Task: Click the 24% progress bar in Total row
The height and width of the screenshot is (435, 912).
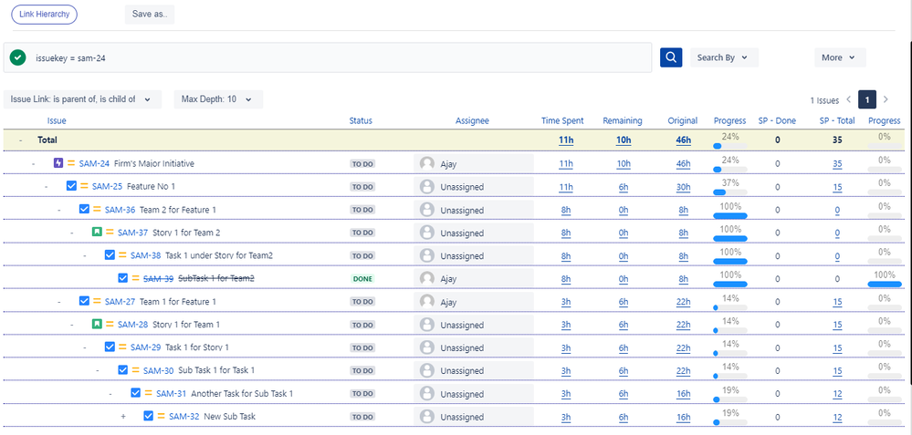Action: coord(730,146)
